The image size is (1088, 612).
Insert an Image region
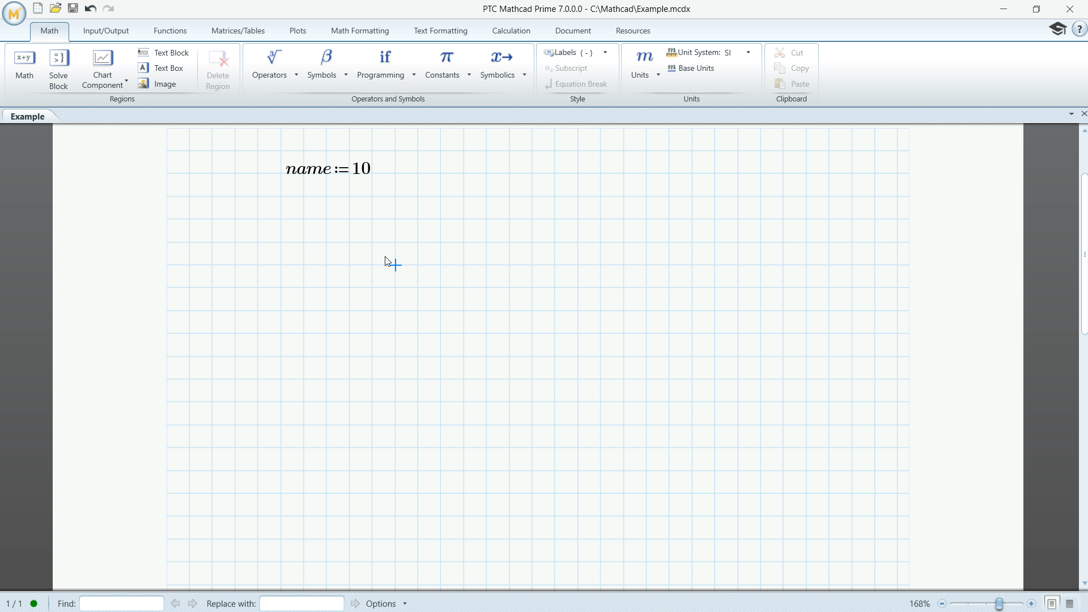157,84
